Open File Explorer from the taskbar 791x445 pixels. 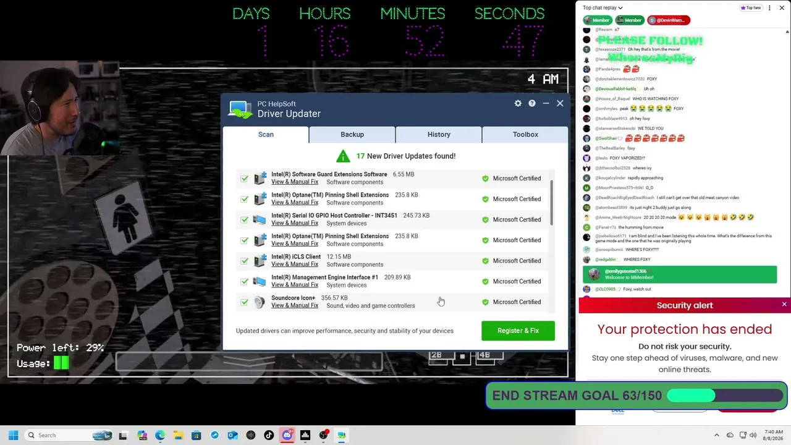(x=178, y=435)
